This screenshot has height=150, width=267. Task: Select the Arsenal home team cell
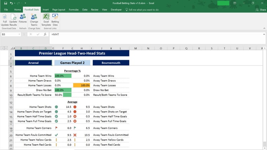tap(33, 63)
